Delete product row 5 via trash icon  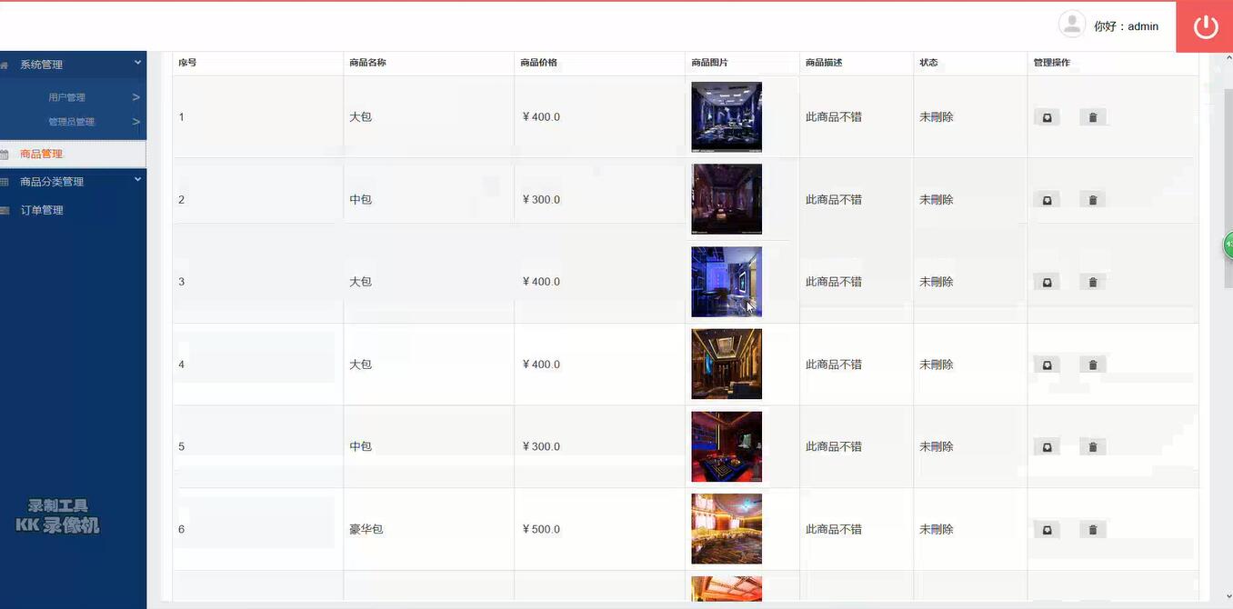[x=1093, y=447]
